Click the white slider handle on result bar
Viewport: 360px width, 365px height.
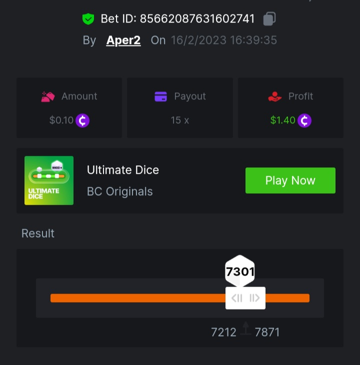[x=245, y=298]
